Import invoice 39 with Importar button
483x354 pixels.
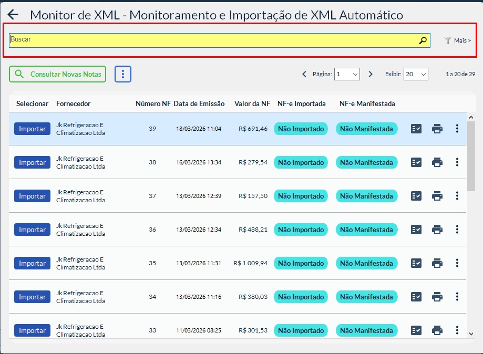point(33,129)
